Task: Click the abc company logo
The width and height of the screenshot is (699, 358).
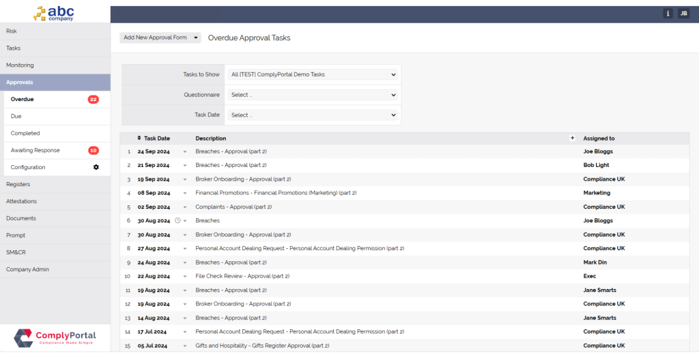Action: pyautogui.click(x=55, y=12)
